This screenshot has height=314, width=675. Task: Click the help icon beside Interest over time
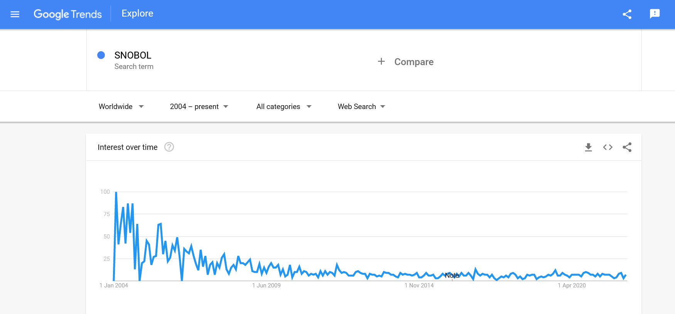pos(169,147)
